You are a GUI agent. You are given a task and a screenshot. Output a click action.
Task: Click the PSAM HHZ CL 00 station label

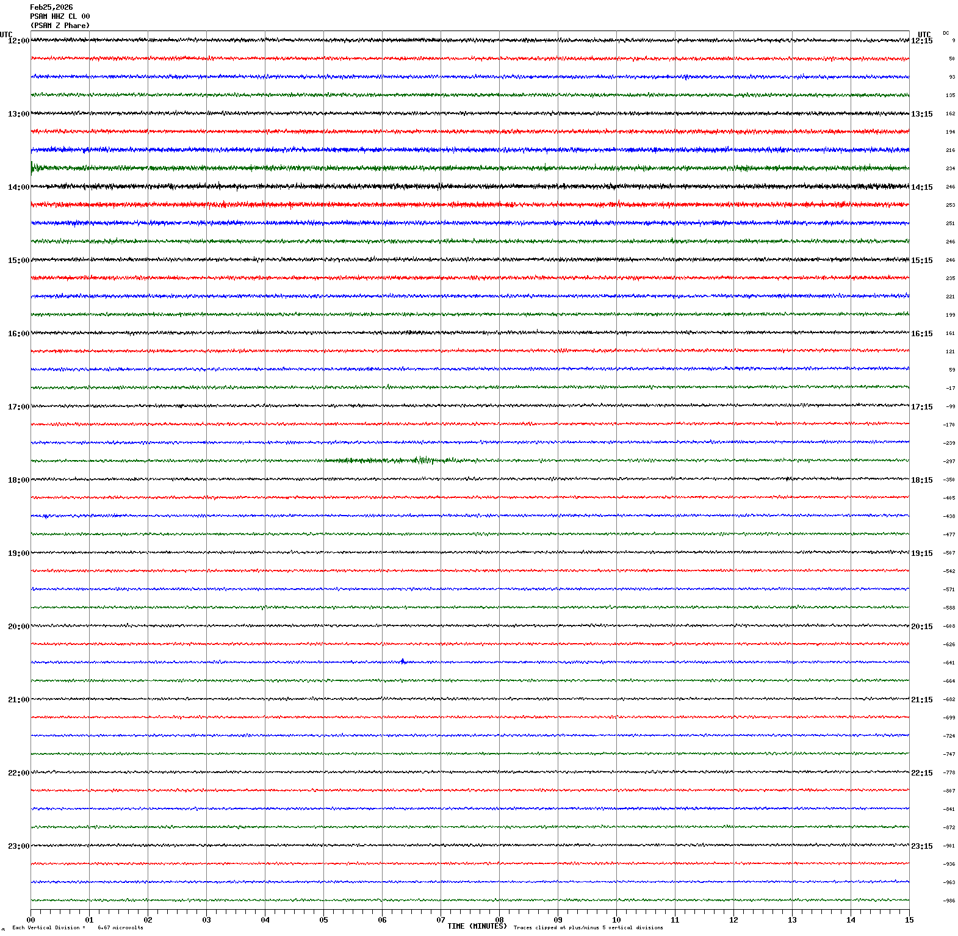(x=60, y=16)
